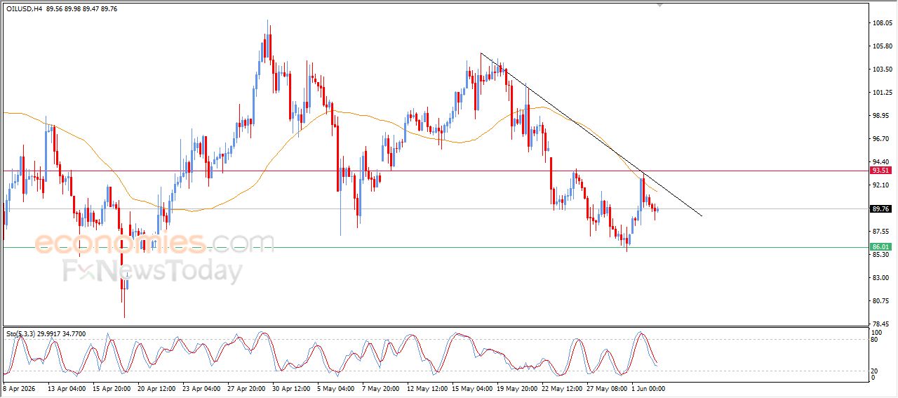This screenshot has width=898, height=398.
Task: Click the 7 May 20:00 time label
Action: [381, 388]
